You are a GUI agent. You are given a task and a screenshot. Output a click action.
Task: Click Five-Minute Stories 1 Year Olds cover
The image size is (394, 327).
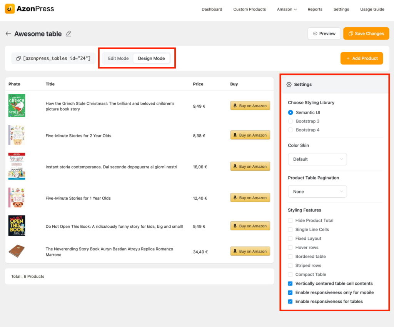tap(17, 197)
